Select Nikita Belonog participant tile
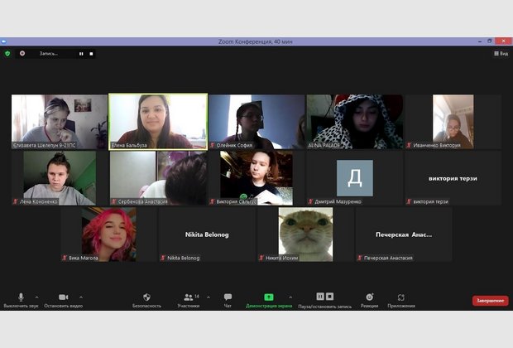This screenshot has height=348, width=513. (207, 234)
